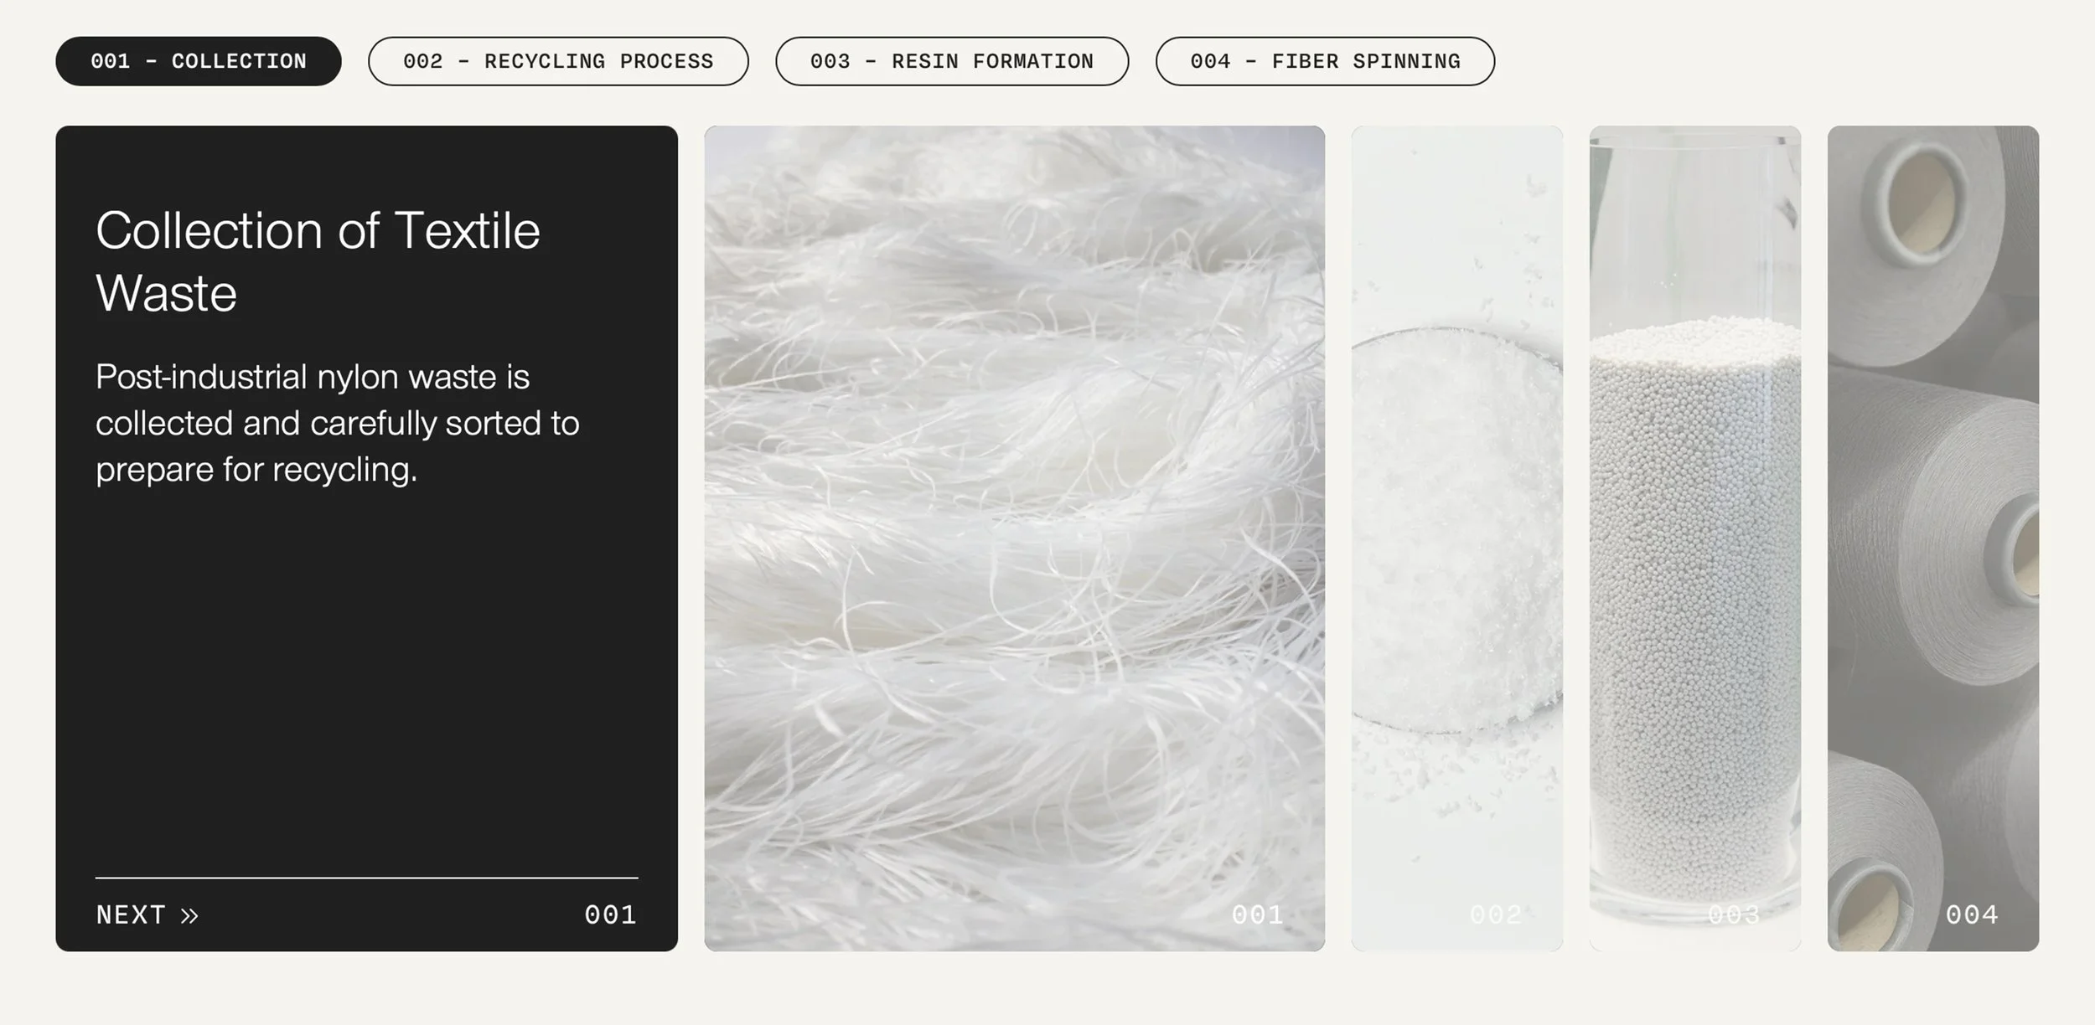Expand the resin pellets cylinder image panel
Screen dimensions: 2095x1025
(x=1695, y=538)
